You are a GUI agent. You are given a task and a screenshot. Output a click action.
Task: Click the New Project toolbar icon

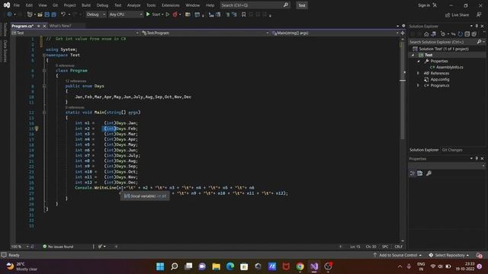click(x=30, y=14)
